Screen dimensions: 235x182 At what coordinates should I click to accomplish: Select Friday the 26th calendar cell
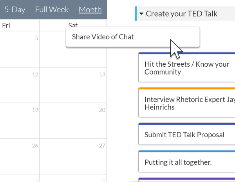pos(20,156)
